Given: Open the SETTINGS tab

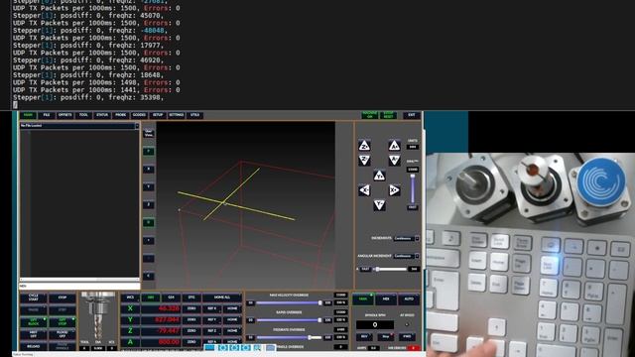Looking at the screenshot, I should [177, 115].
